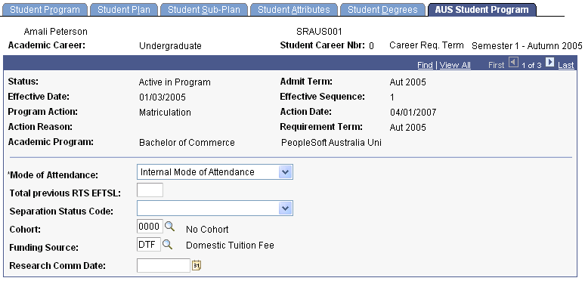The image size is (585, 281).
Task: Click the Total previous RTS EFTSL field
Action: (x=150, y=190)
